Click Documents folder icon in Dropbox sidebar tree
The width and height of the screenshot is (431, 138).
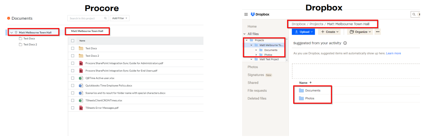(261, 50)
